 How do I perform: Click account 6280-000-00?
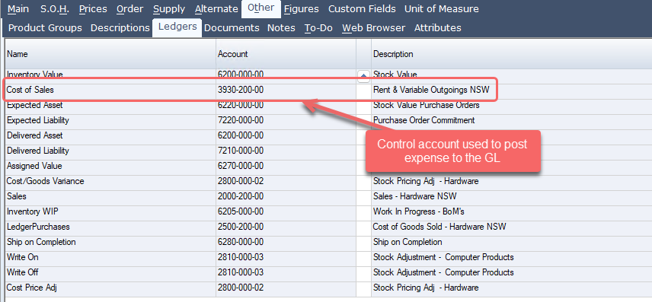point(241,242)
